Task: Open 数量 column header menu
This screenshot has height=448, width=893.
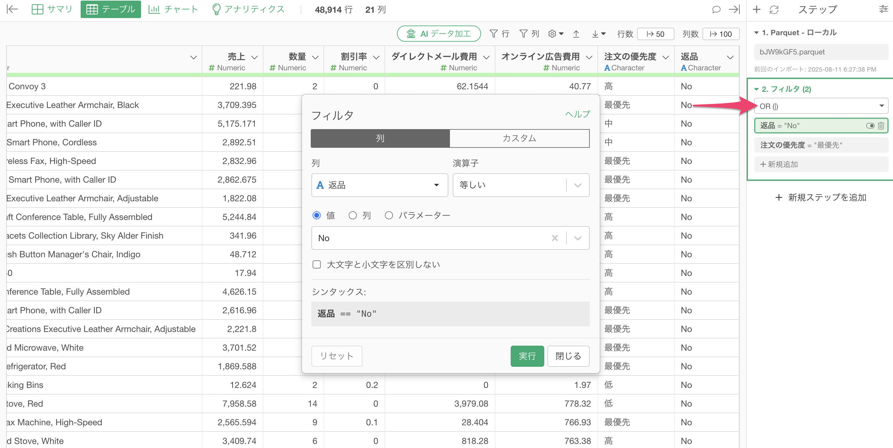Action: click(315, 57)
